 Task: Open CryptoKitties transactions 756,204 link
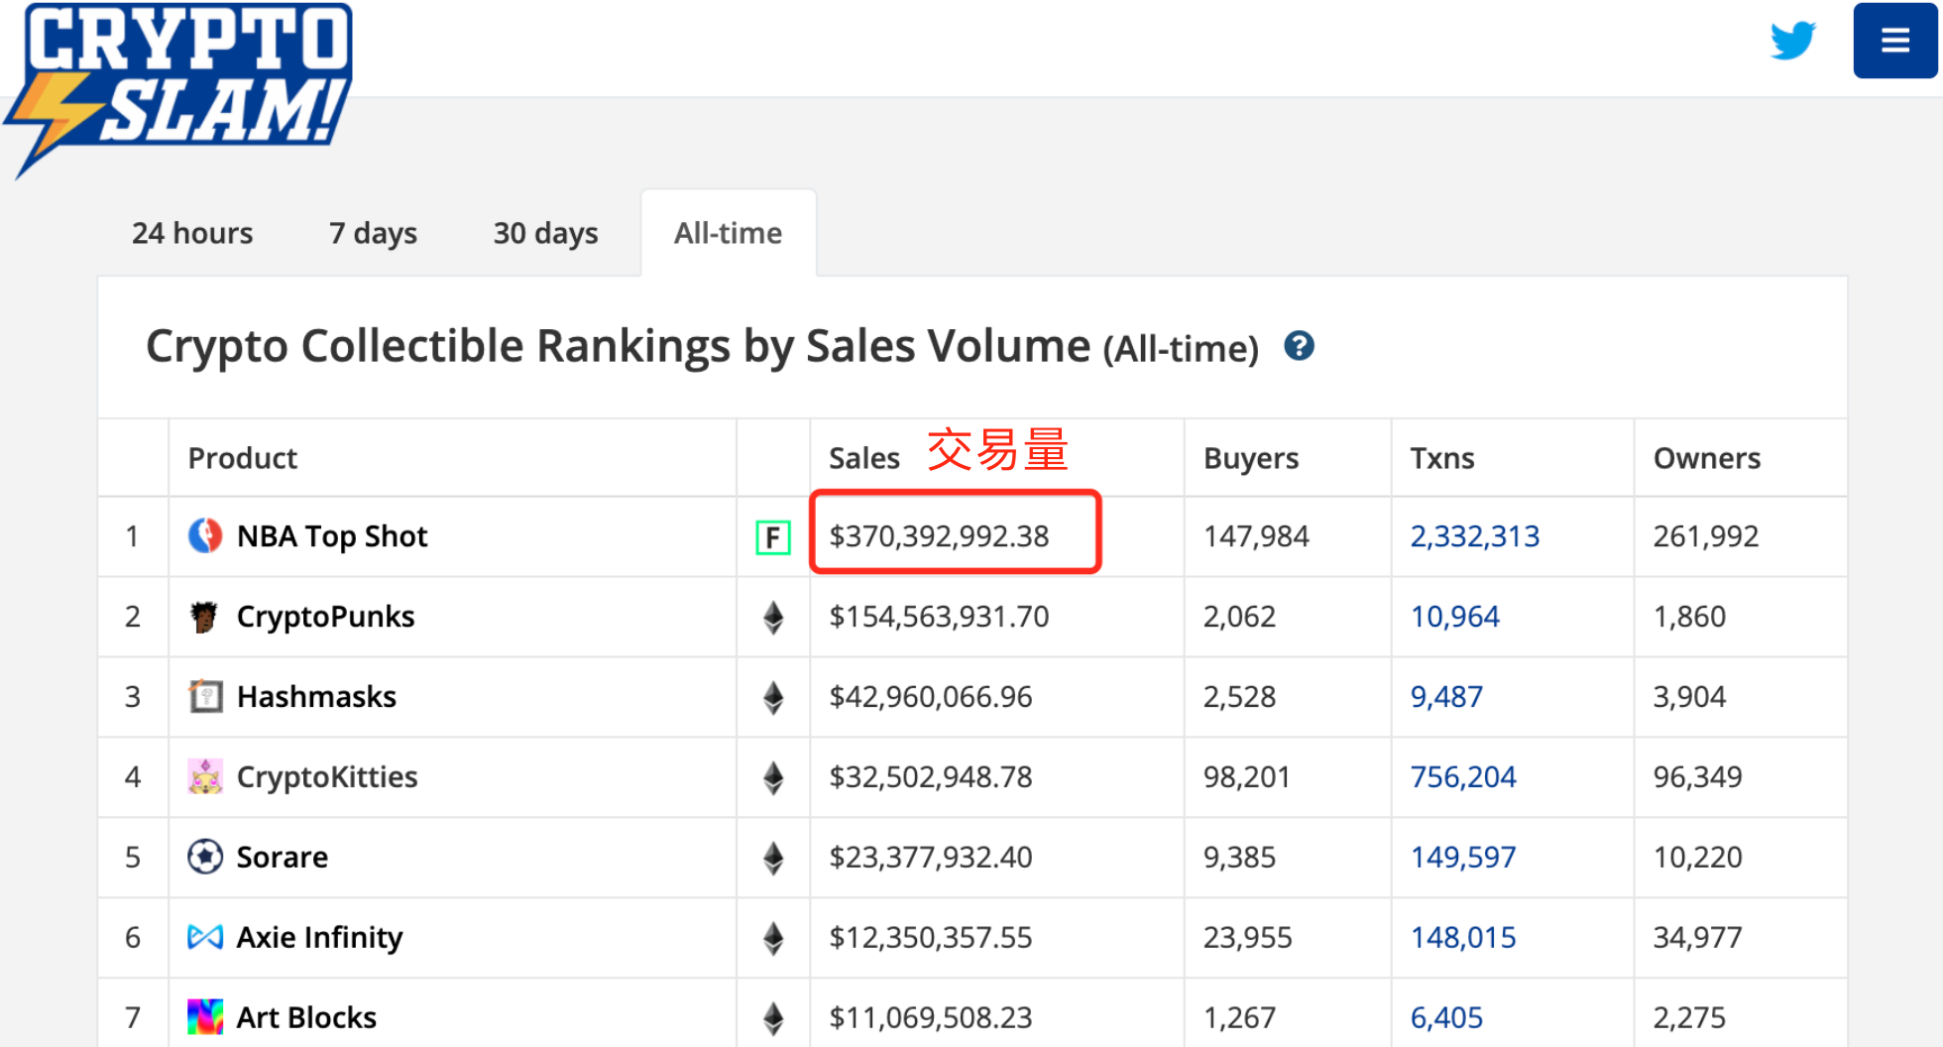[1462, 777]
